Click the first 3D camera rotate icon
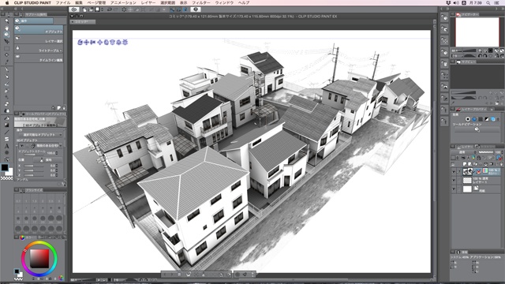 [x=80, y=42]
